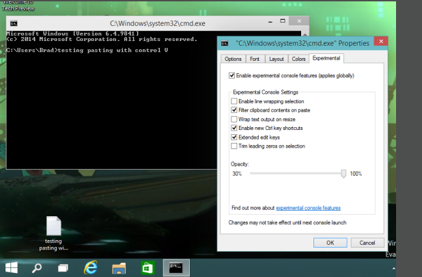Uncheck Enable new Ctrl key shortcuts
Screen dimensions: 422x277
234,128
